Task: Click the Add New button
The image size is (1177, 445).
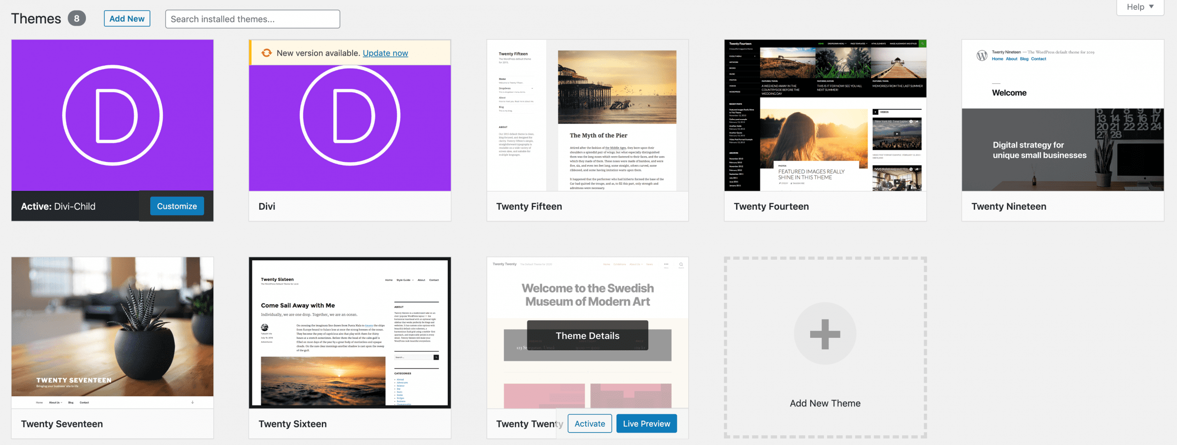Action: click(x=127, y=18)
